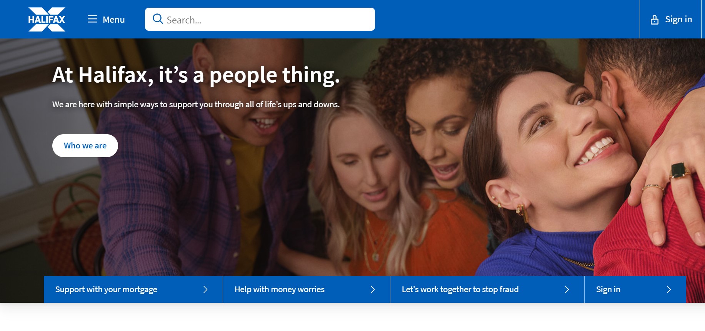
Task: Click the Halifax logo
Action: (x=47, y=19)
